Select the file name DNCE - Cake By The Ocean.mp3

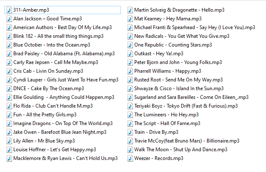pyautogui.click(x=49, y=88)
